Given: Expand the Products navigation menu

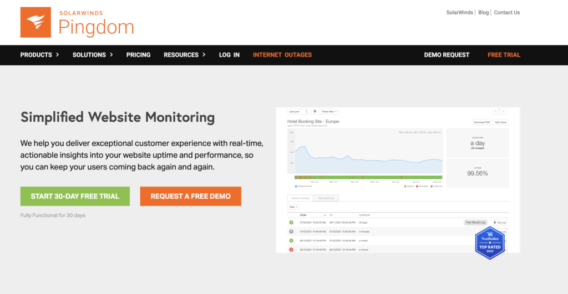Looking at the screenshot, I should point(39,55).
